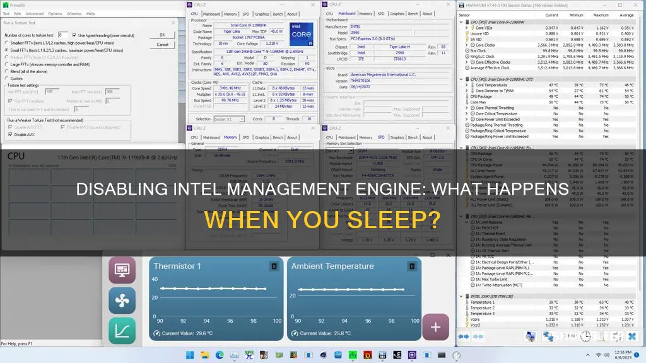Viewport: 646px width, 363px height.
Task: Select Small FFTs radio option
Action: click(x=6, y=50)
